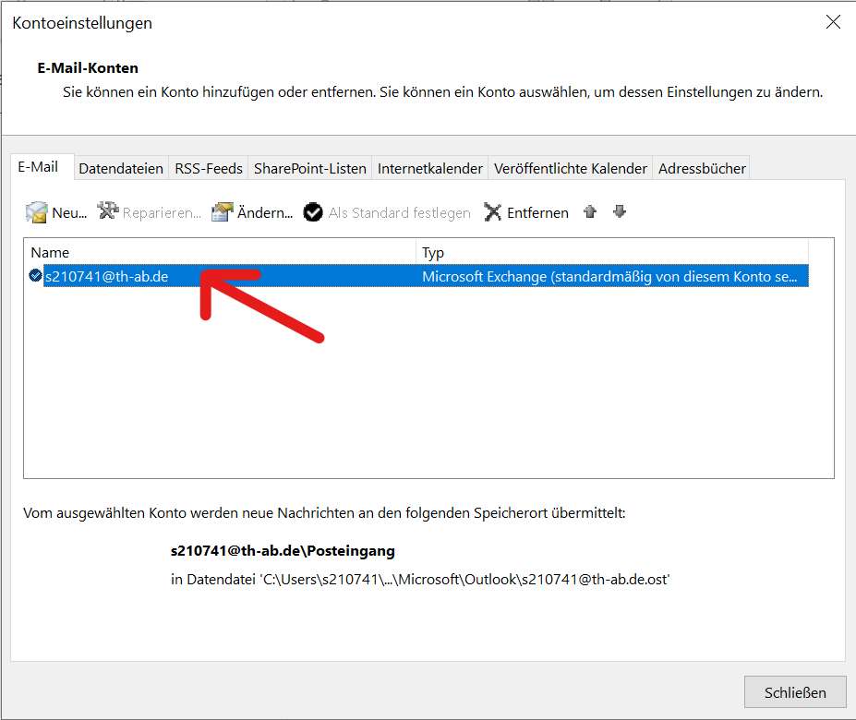
Task: Click the Entfernen toolbar label
Action: click(537, 213)
